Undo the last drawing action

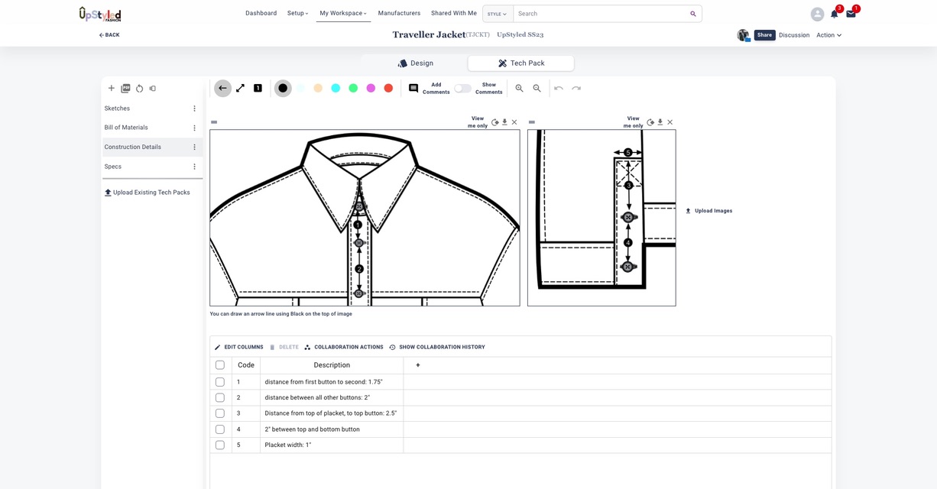(559, 89)
